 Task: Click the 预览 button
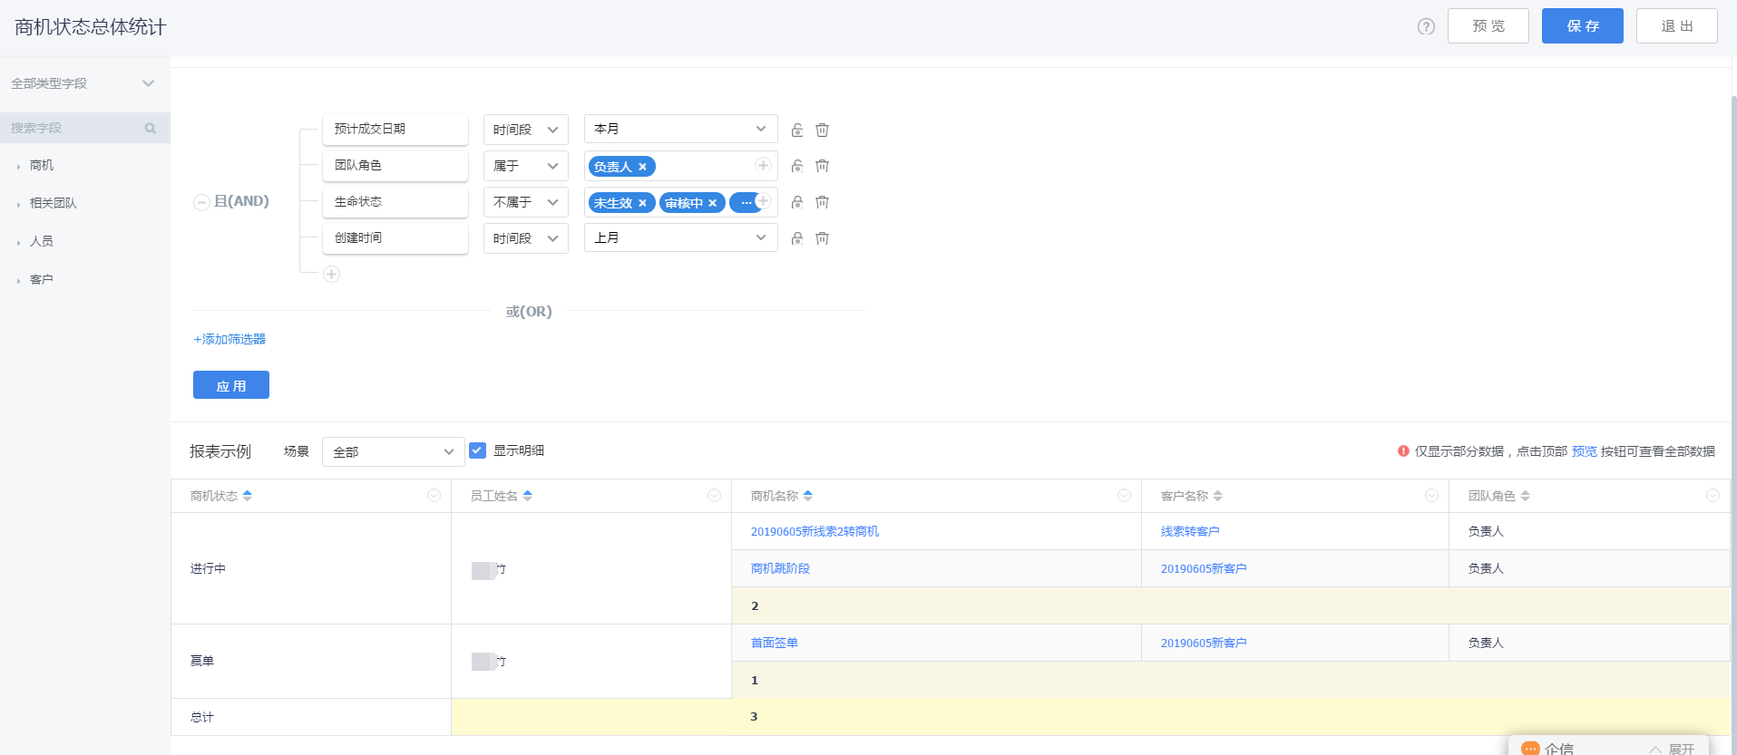click(1488, 26)
